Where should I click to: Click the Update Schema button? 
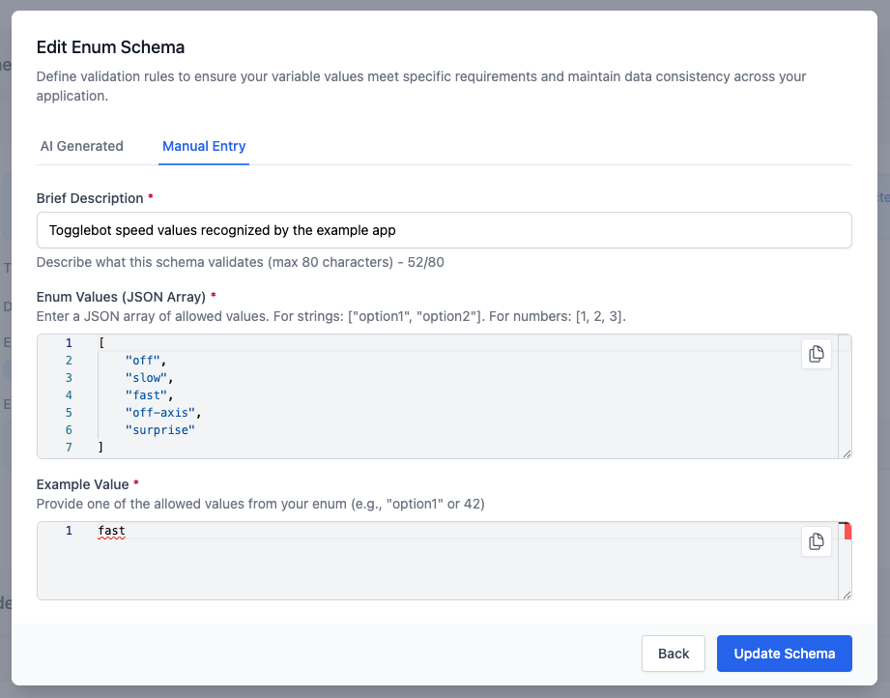point(784,654)
